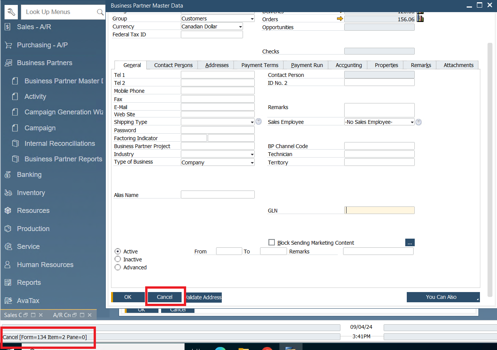Image resolution: width=497 pixels, height=350 pixels.
Task: Click the Production module icon
Action: tap(8, 229)
